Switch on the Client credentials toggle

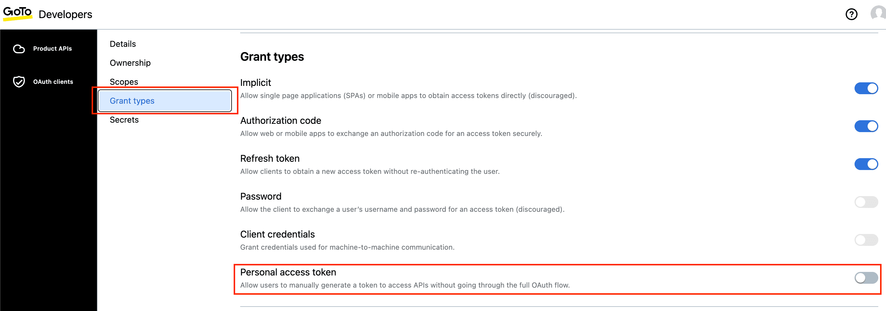[x=866, y=240]
